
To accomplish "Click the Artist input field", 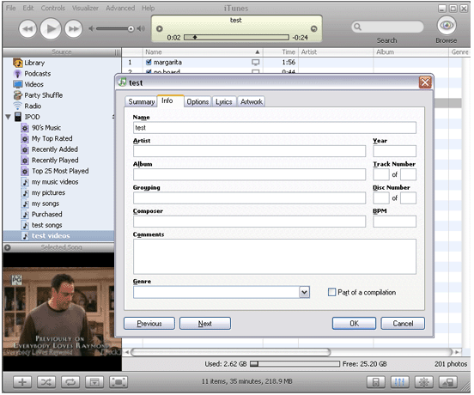I will click(x=249, y=151).
